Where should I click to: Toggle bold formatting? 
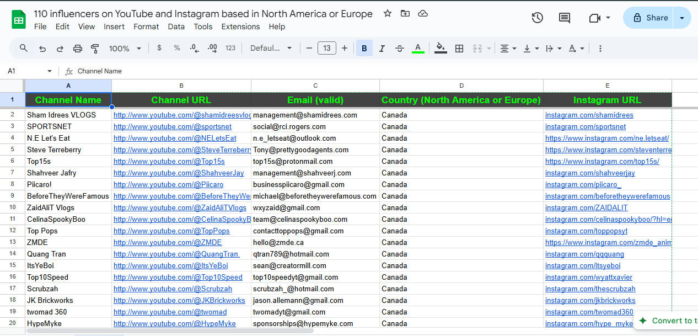click(x=364, y=49)
